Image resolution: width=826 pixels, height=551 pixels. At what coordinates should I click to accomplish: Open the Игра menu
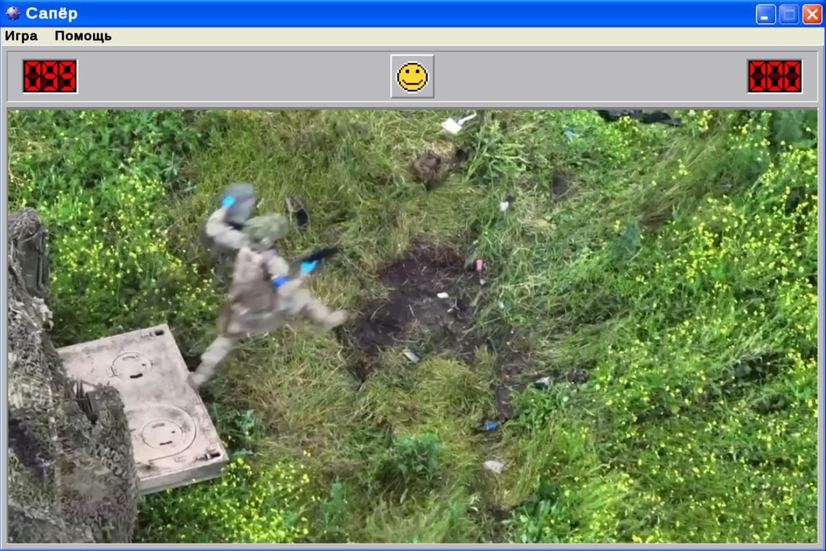pyautogui.click(x=21, y=36)
